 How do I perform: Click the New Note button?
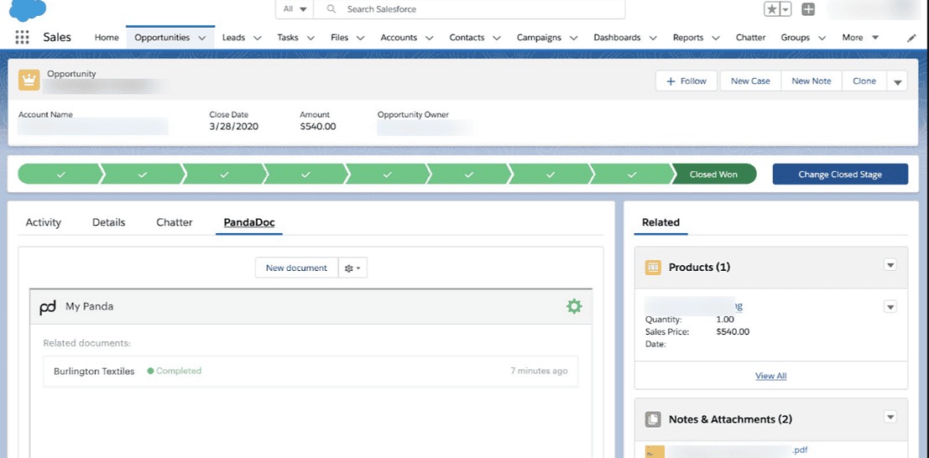[x=812, y=81]
